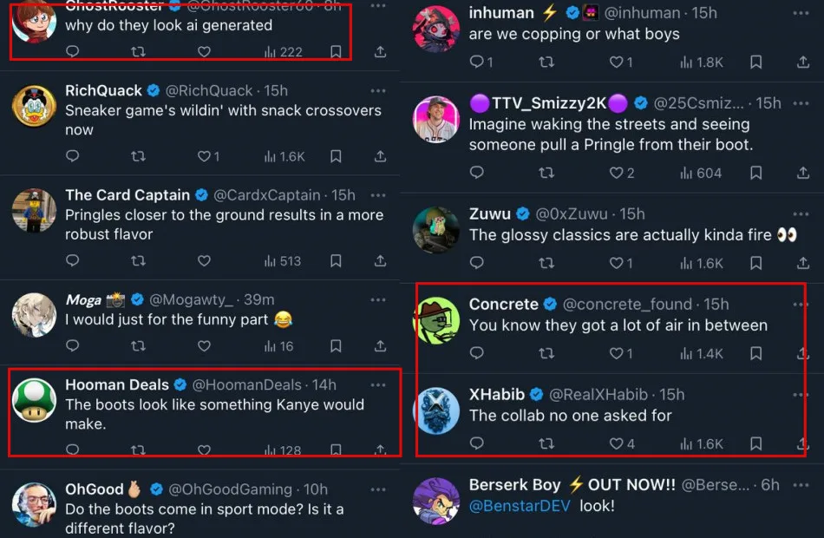Share TTV_Smizzy2K's Pringle boot tweet
This screenshot has height=538, width=824.
pyautogui.click(x=803, y=173)
